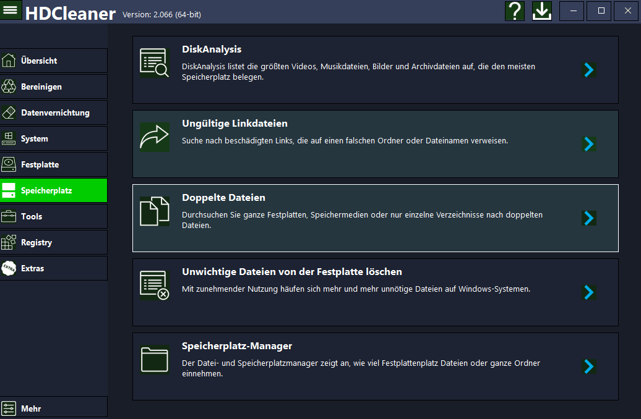Click the download update icon
Screen dimensions: 641x419
(x=542, y=11)
